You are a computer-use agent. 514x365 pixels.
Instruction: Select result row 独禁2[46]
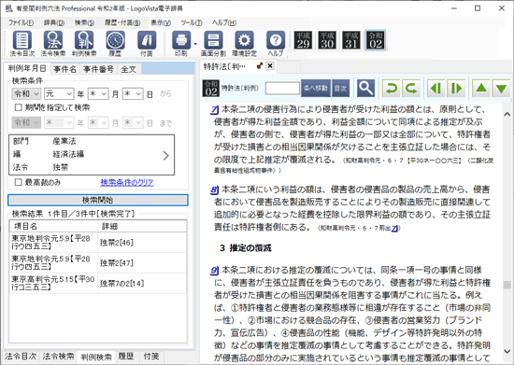[x=98, y=243]
